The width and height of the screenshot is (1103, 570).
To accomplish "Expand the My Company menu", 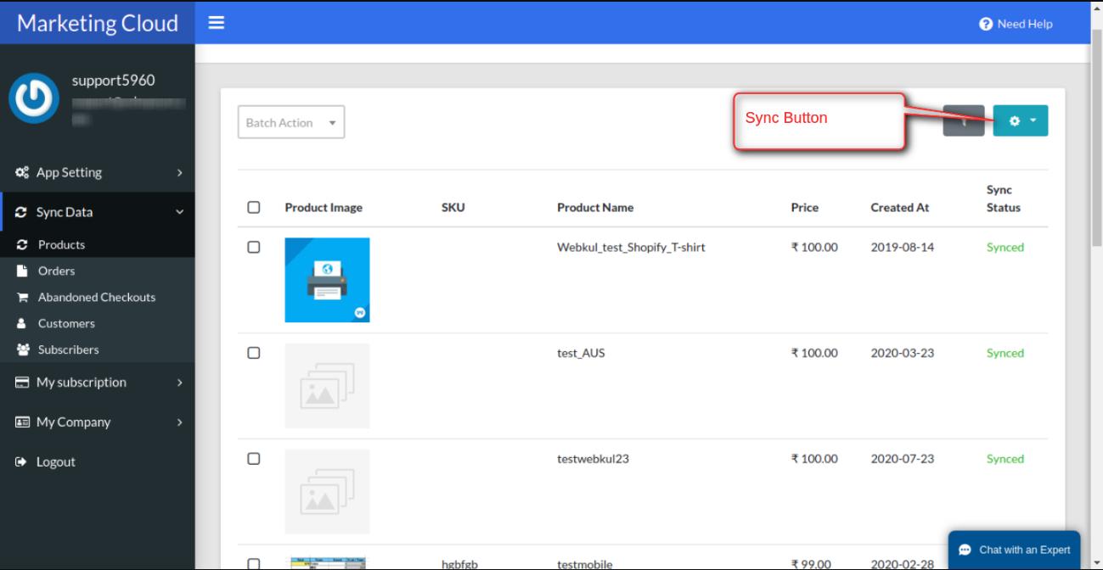I will tap(97, 422).
